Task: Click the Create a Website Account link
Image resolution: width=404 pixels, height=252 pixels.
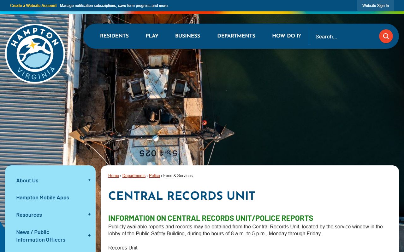Action: click(33, 6)
